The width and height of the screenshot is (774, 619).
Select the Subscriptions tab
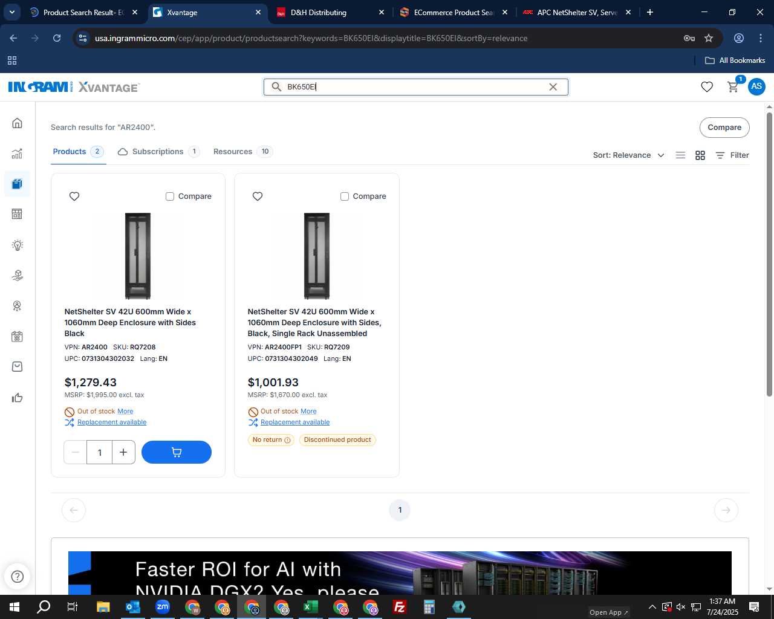pyautogui.click(x=158, y=152)
